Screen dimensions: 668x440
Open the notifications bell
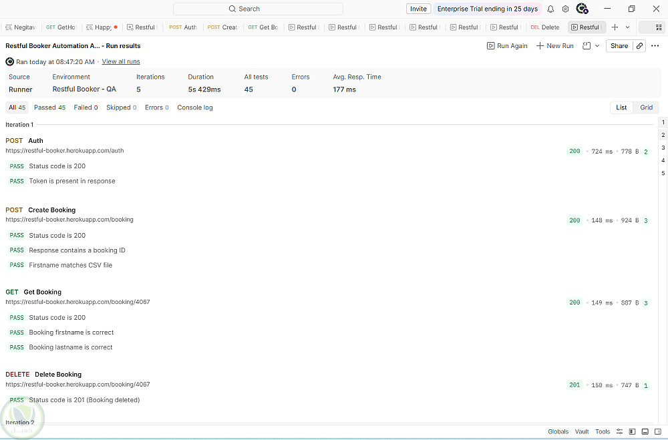(x=550, y=9)
